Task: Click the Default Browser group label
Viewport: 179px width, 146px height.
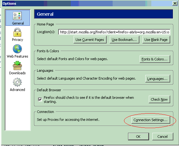Action: (x=49, y=90)
